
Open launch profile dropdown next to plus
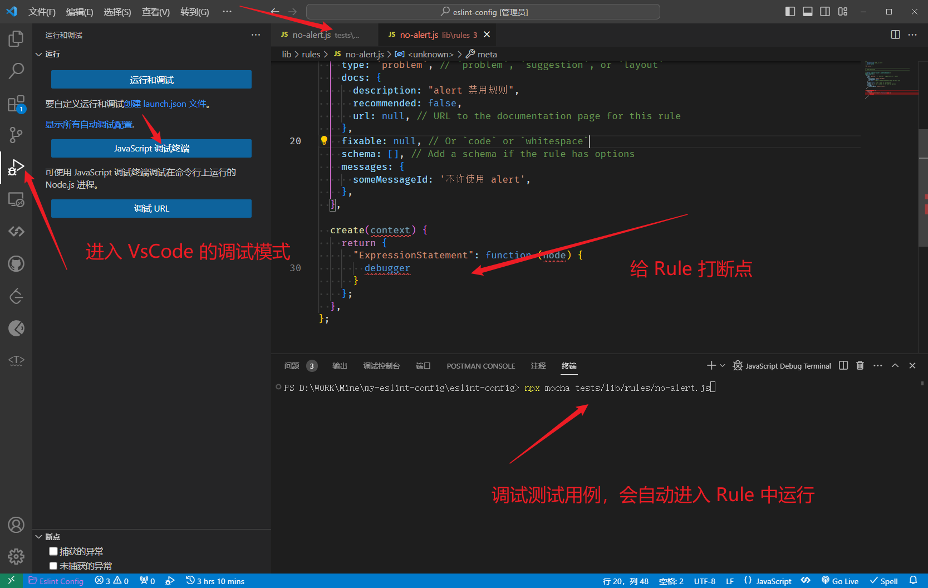coord(723,365)
